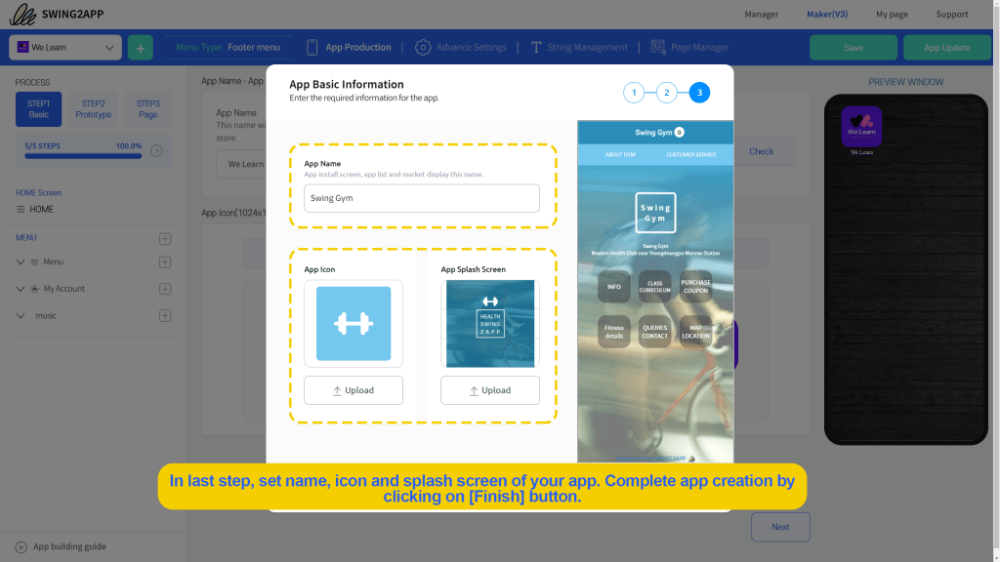Click App building guide link
The height and width of the screenshot is (562, 1000).
point(69,546)
